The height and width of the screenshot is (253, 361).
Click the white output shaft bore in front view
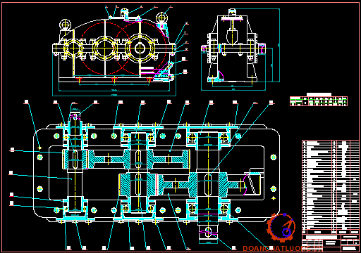click(x=140, y=48)
